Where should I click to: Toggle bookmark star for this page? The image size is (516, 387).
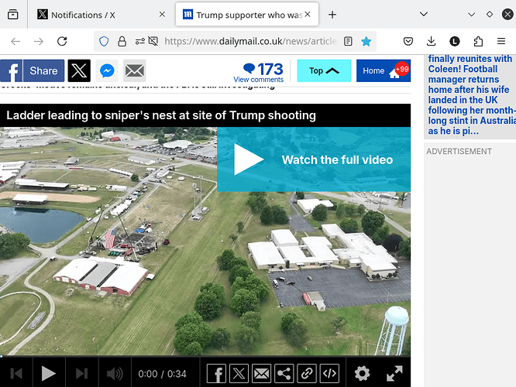click(366, 41)
